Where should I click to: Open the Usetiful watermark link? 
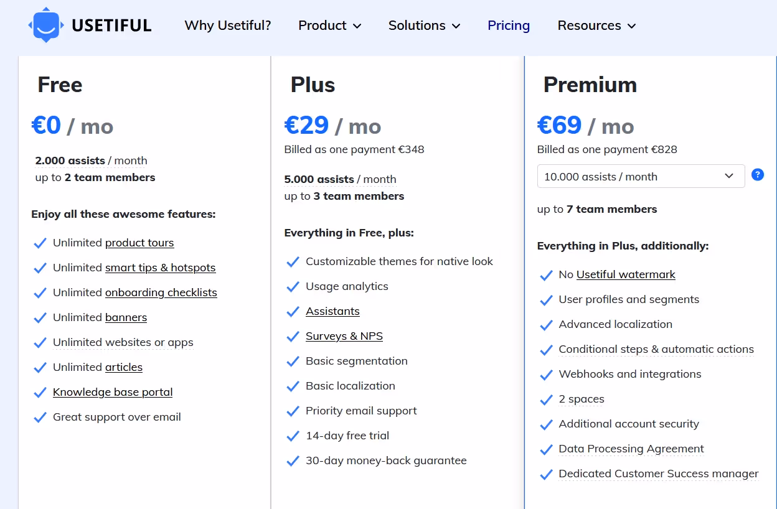[626, 274]
